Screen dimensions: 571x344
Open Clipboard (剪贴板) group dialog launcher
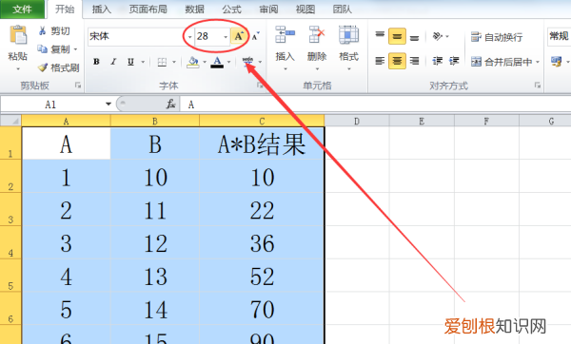pyautogui.click(x=78, y=86)
